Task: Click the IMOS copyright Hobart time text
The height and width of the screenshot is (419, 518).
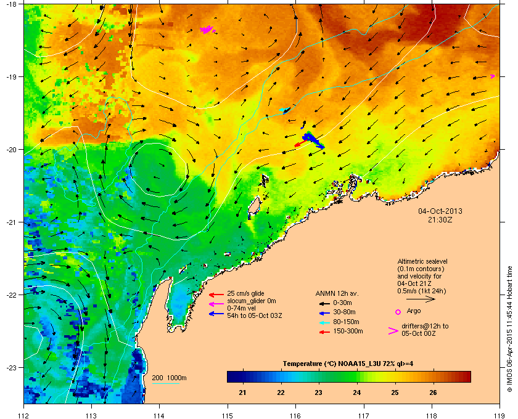Action: click(x=509, y=330)
